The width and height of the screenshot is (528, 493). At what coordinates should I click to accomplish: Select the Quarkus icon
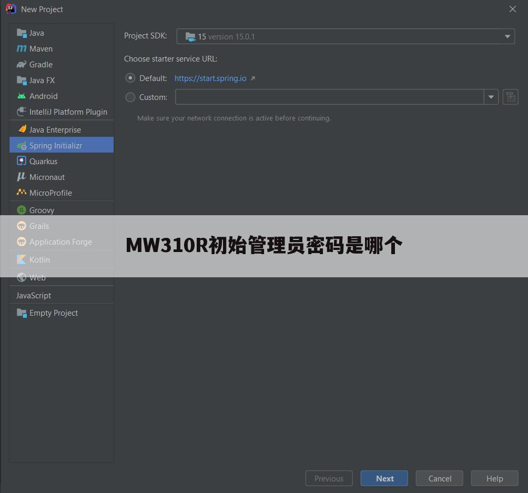(x=22, y=161)
